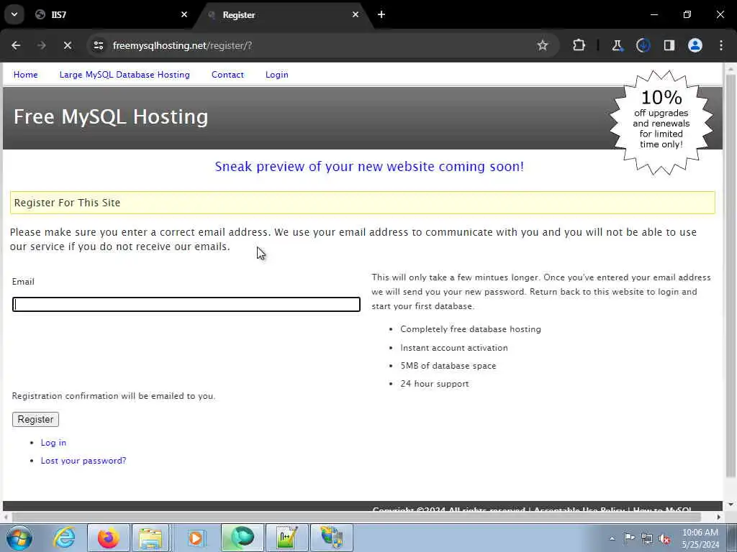Click the Email field label
This screenshot has height=552, width=737.
click(x=23, y=282)
